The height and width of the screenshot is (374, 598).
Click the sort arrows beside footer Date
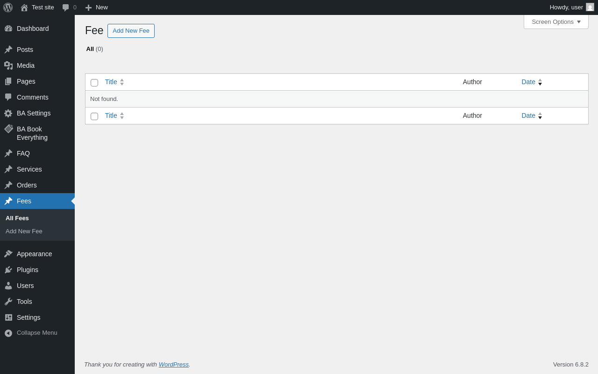tap(540, 115)
